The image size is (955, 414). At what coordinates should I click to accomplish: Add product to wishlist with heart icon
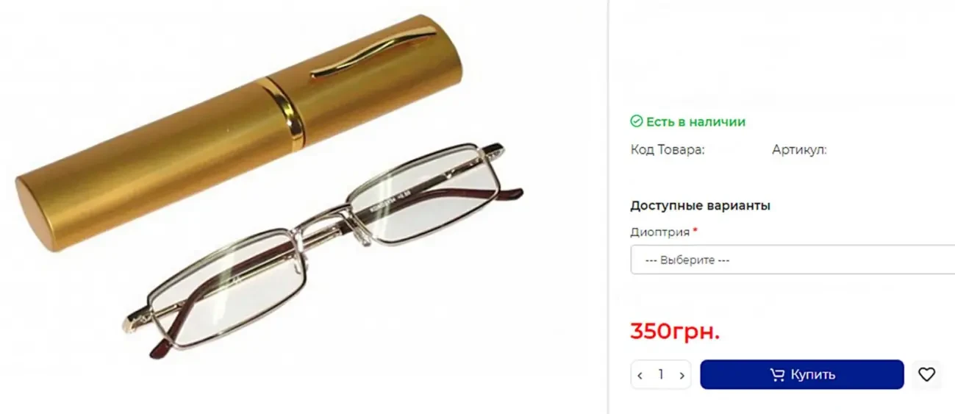(x=926, y=374)
